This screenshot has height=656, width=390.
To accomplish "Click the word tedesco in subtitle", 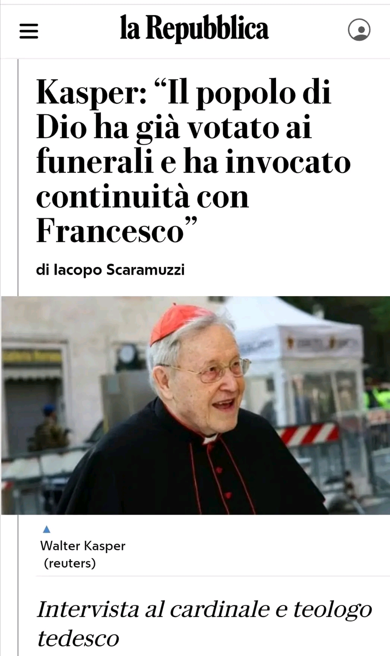I will [x=78, y=638].
